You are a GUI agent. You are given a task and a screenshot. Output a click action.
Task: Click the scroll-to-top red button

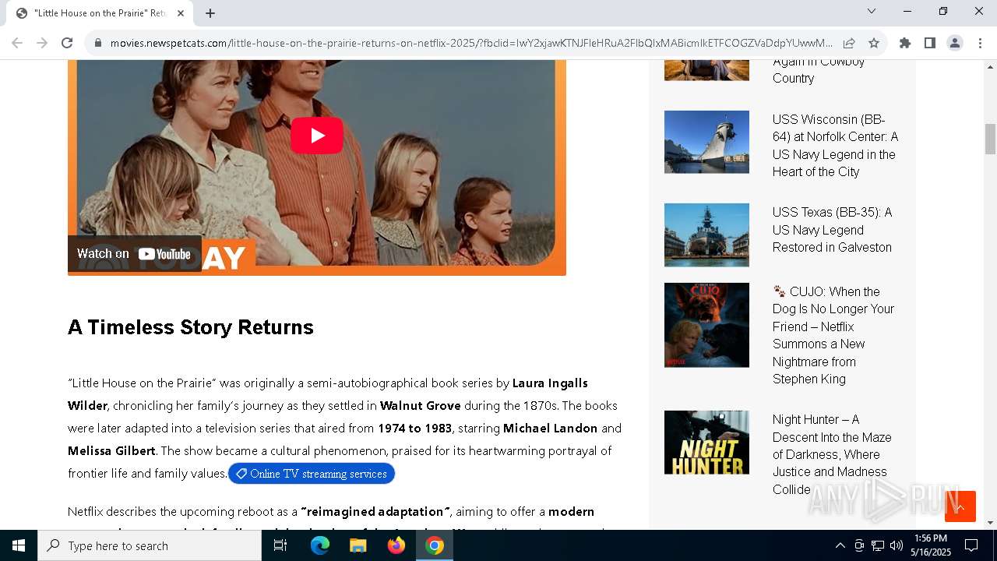(x=960, y=506)
